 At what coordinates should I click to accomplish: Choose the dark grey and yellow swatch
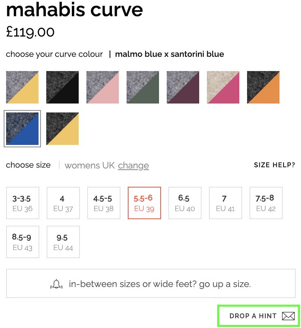tap(62, 129)
